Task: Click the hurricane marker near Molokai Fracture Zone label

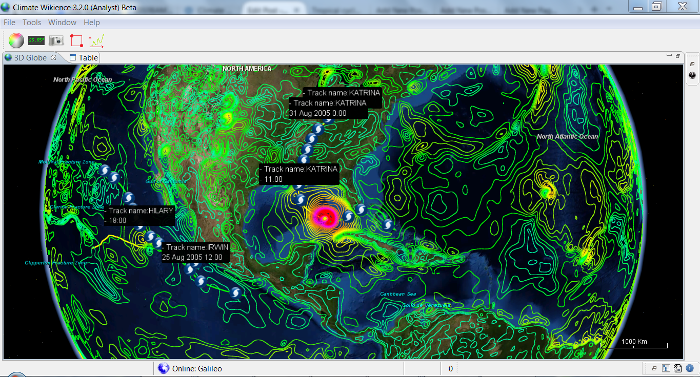Action: [105, 171]
